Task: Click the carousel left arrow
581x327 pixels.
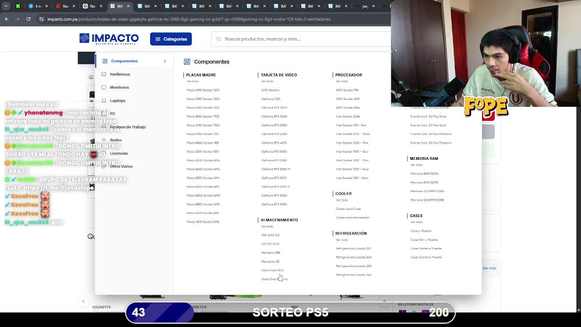Action: 84,301
